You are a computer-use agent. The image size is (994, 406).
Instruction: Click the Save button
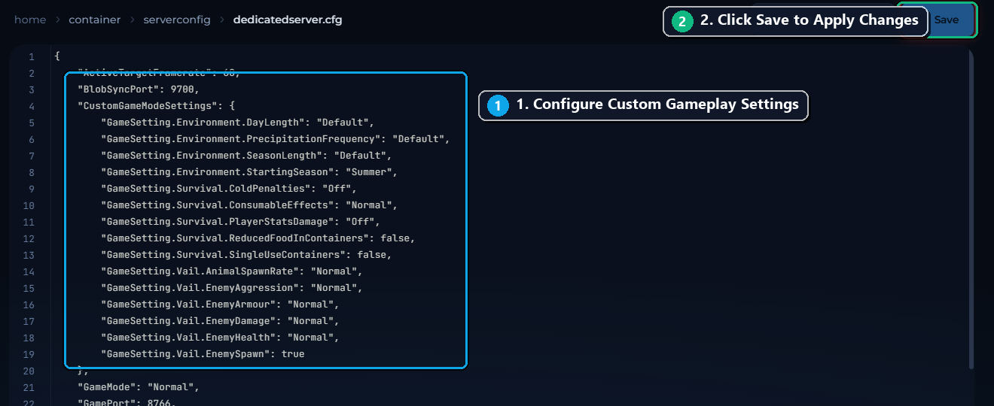click(x=953, y=20)
